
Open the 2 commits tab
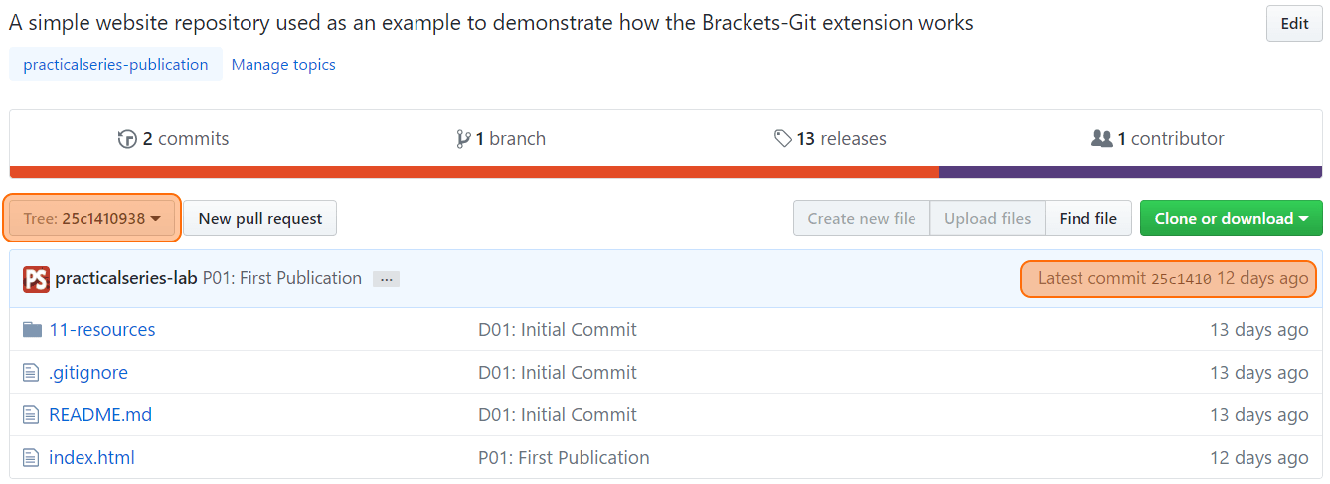[x=173, y=139]
